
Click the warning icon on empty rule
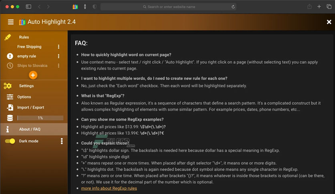click(x=10, y=56)
